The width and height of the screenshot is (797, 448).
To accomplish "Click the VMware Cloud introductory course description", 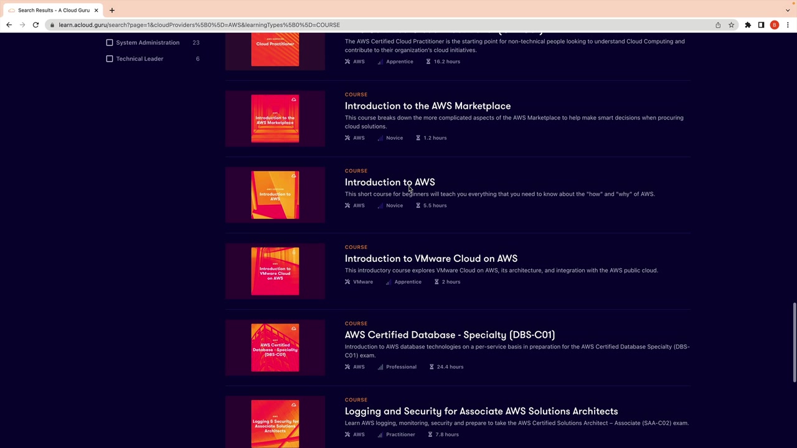I will pyautogui.click(x=501, y=271).
